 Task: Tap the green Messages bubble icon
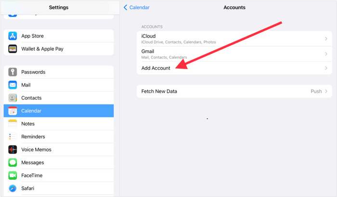tap(13, 162)
